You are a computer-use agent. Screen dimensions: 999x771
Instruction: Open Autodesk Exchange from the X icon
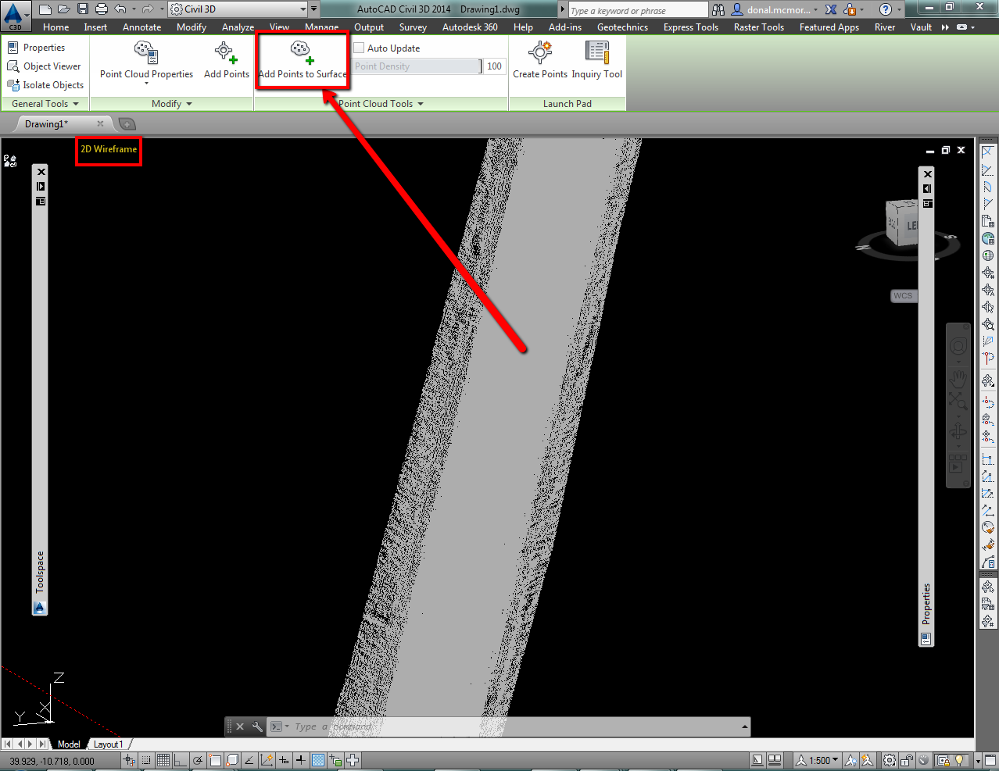tap(831, 9)
